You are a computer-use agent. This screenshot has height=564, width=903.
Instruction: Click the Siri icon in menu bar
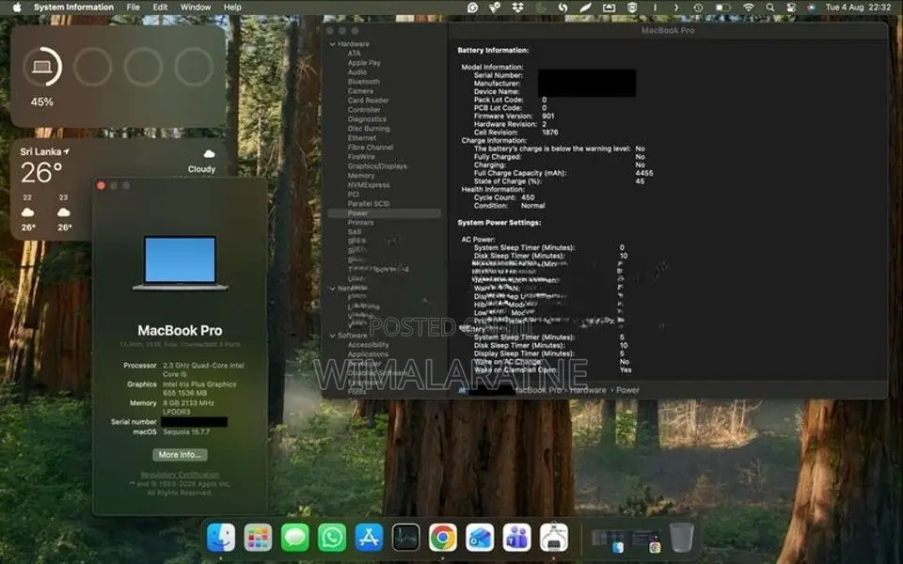[812, 8]
